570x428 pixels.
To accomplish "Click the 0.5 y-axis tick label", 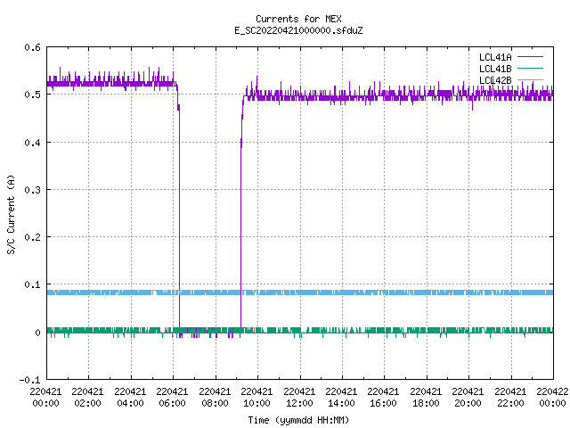I will pyautogui.click(x=32, y=95).
